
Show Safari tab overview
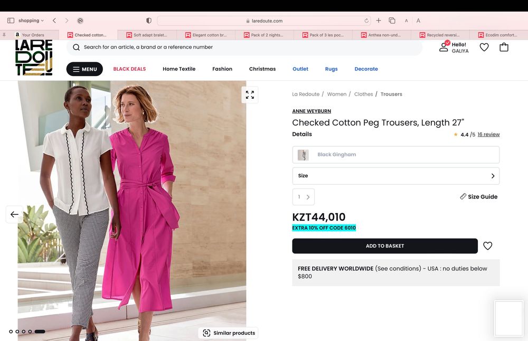tap(392, 21)
